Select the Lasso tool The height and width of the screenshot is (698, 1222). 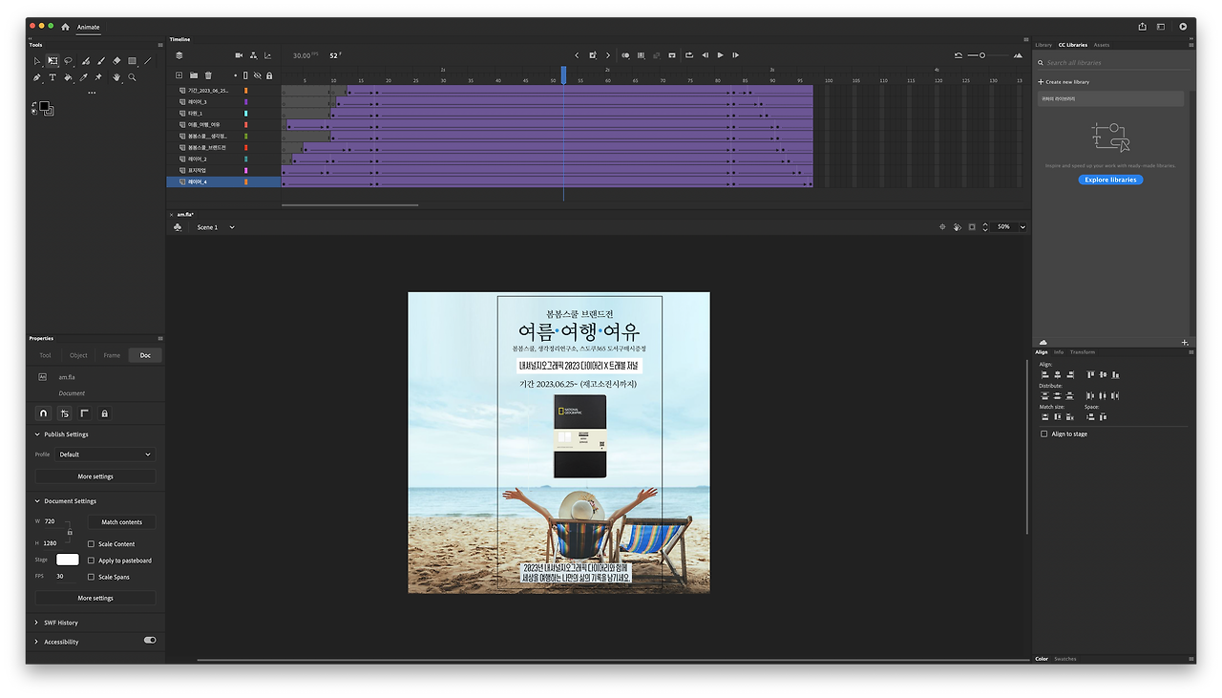pyautogui.click(x=67, y=60)
